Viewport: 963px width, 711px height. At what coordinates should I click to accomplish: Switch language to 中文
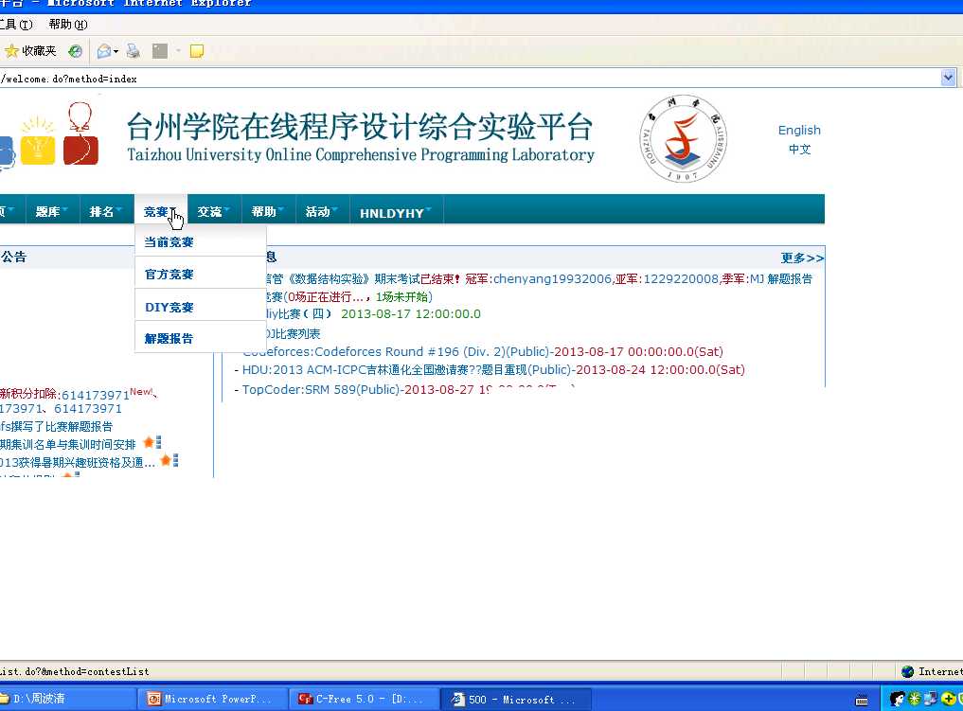[x=799, y=150]
